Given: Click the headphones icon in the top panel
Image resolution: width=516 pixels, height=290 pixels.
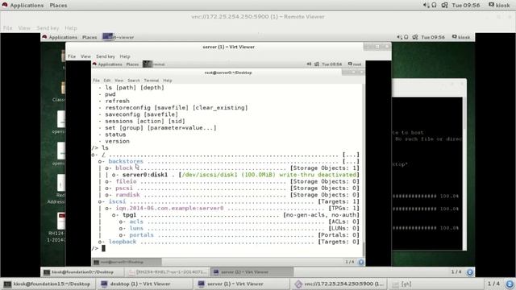Looking at the screenshot, I should [x=434, y=5].
